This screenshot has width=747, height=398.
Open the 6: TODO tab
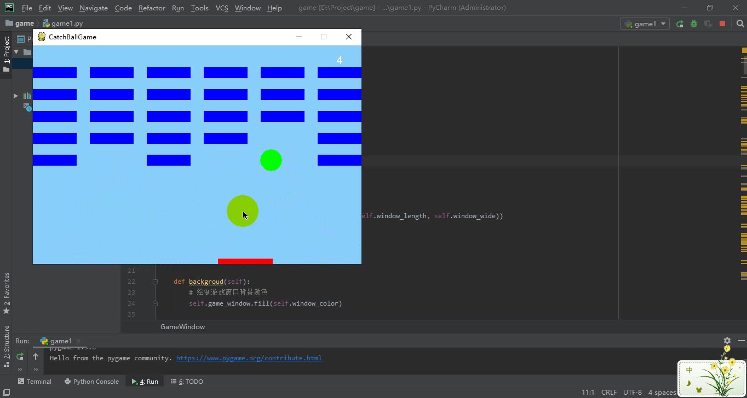[x=187, y=382]
